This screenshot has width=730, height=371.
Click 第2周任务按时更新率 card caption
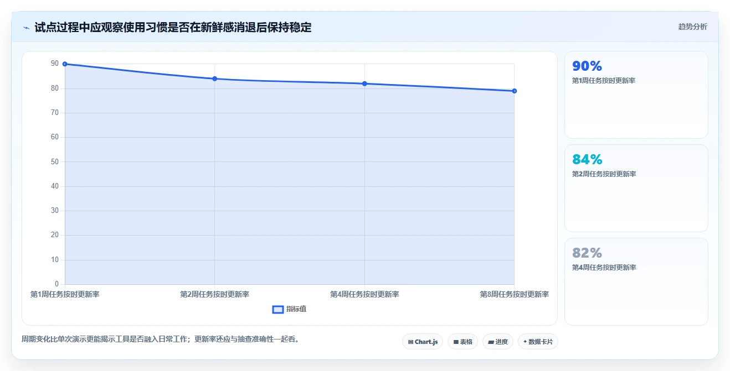click(604, 174)
